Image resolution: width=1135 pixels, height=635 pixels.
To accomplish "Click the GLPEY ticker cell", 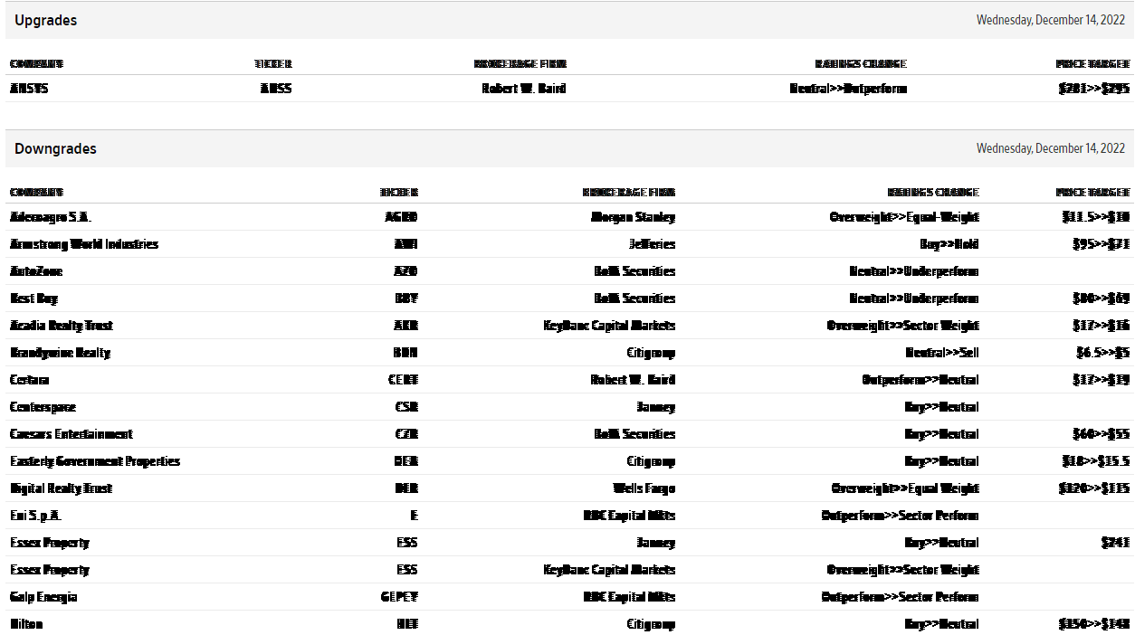I will pos(399,597).
